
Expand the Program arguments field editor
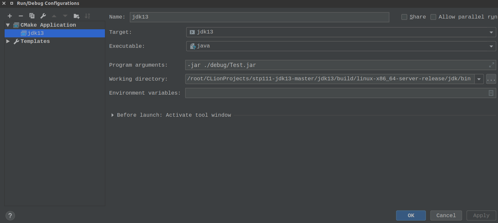(491, 65)
